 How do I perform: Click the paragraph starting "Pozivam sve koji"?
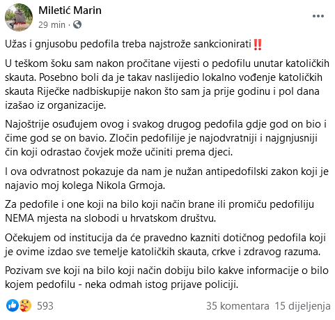click(x=166, y=277)
